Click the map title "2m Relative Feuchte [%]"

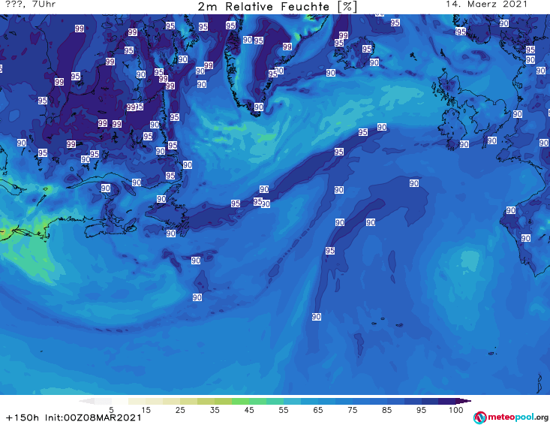pyautogui.click(x=277, y=6)
